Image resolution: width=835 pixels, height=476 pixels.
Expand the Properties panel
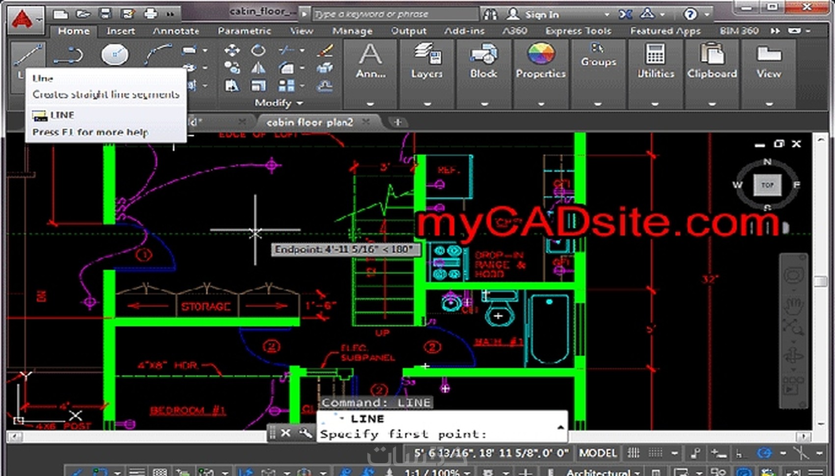(x=541, y=104)
